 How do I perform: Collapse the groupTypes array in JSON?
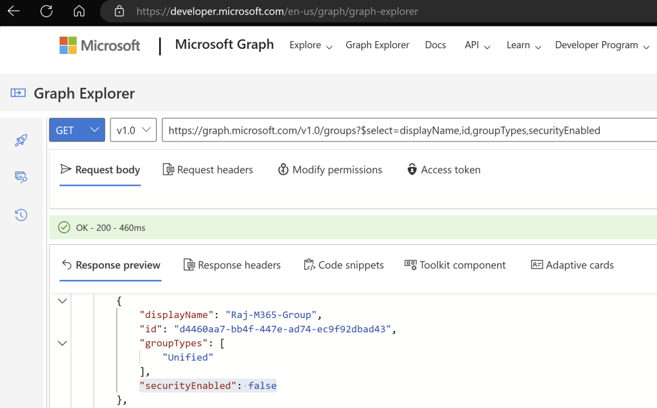coord(62,344)
